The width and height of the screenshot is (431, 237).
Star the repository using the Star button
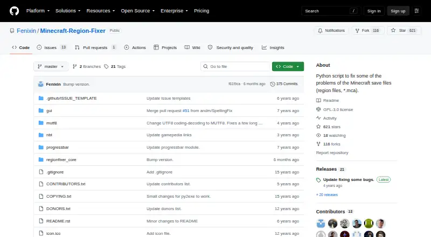pyautogui.click(x=404, y=31)
